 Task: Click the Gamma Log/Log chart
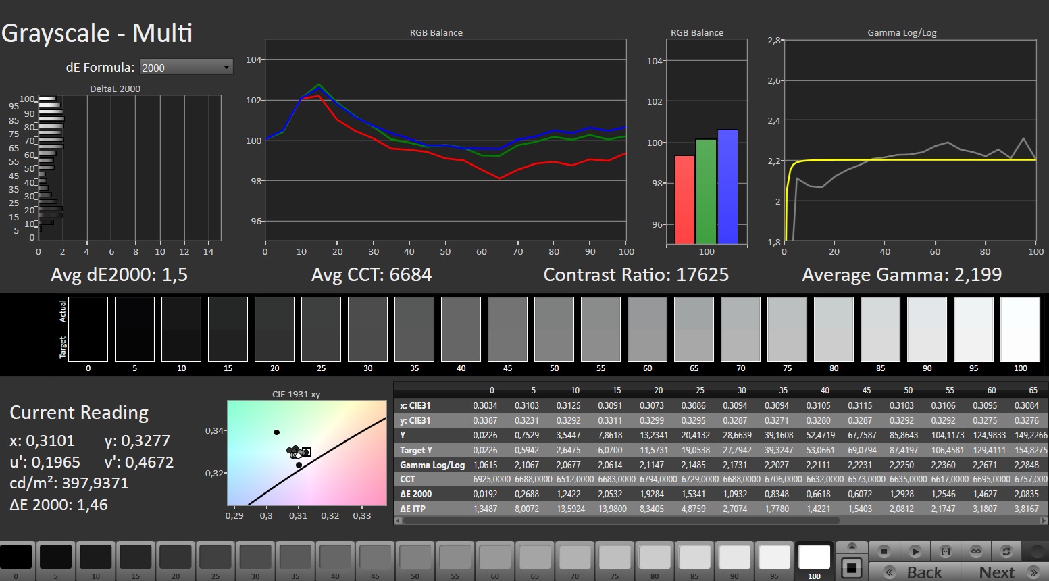(x=910, y=141)
